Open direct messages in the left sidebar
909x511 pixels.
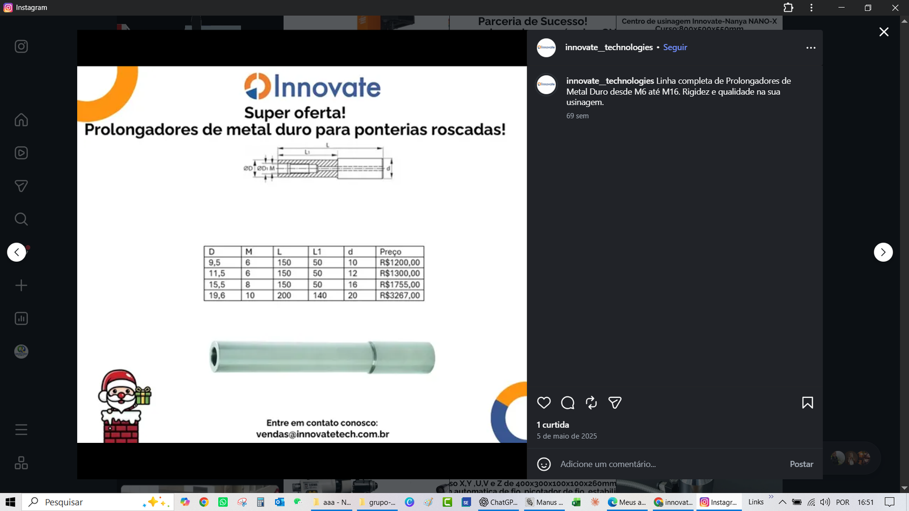(21, 186)
